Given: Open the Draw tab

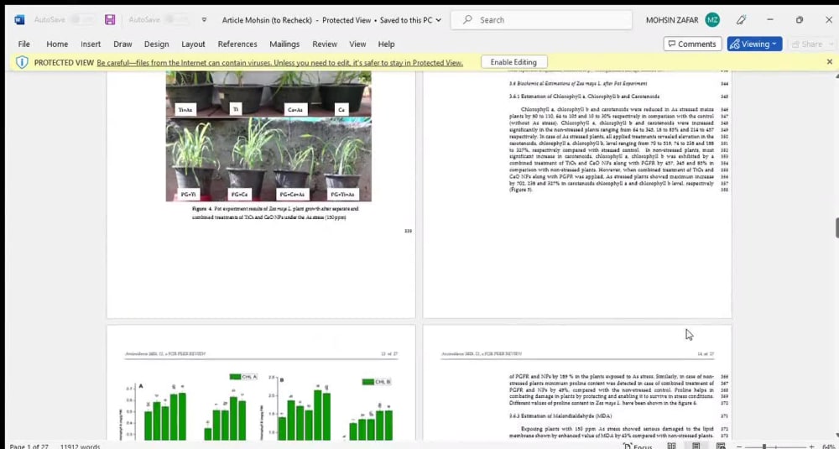Looking at the screenshot, I should click(122, 44).
